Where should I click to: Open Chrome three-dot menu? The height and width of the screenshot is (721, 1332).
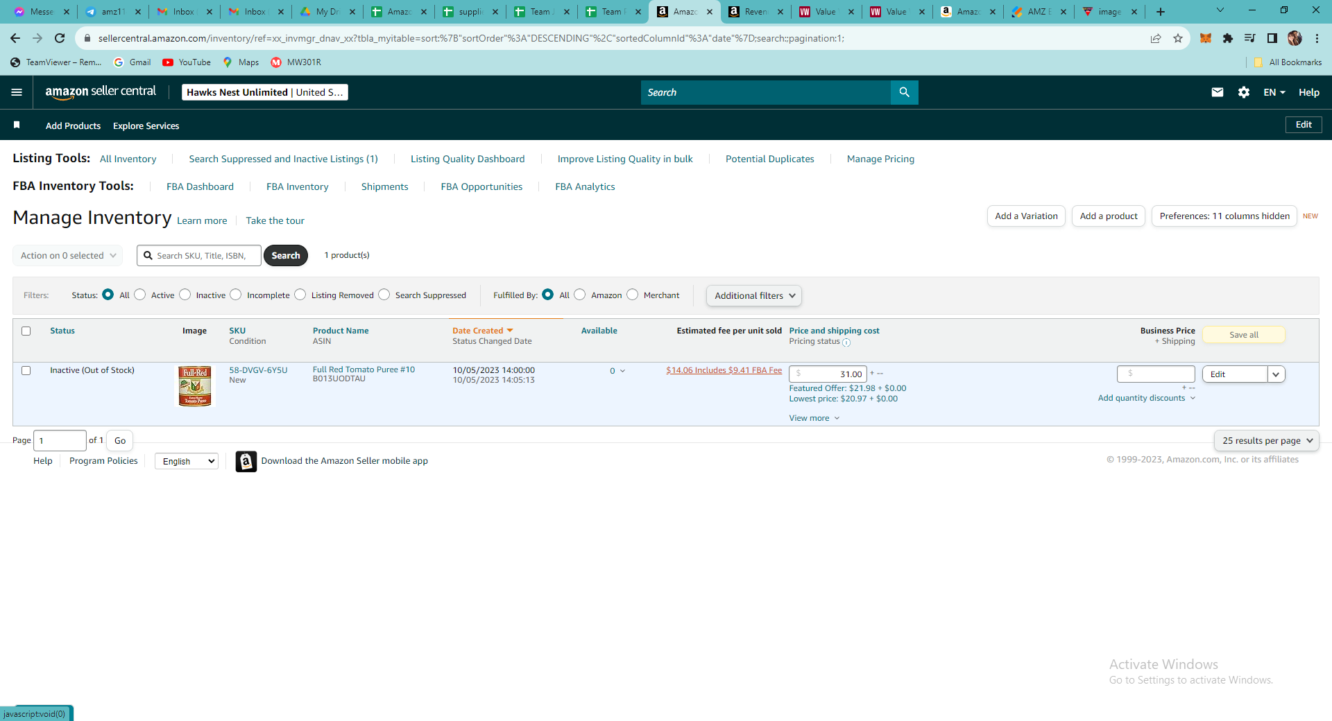pos(1317,38)
